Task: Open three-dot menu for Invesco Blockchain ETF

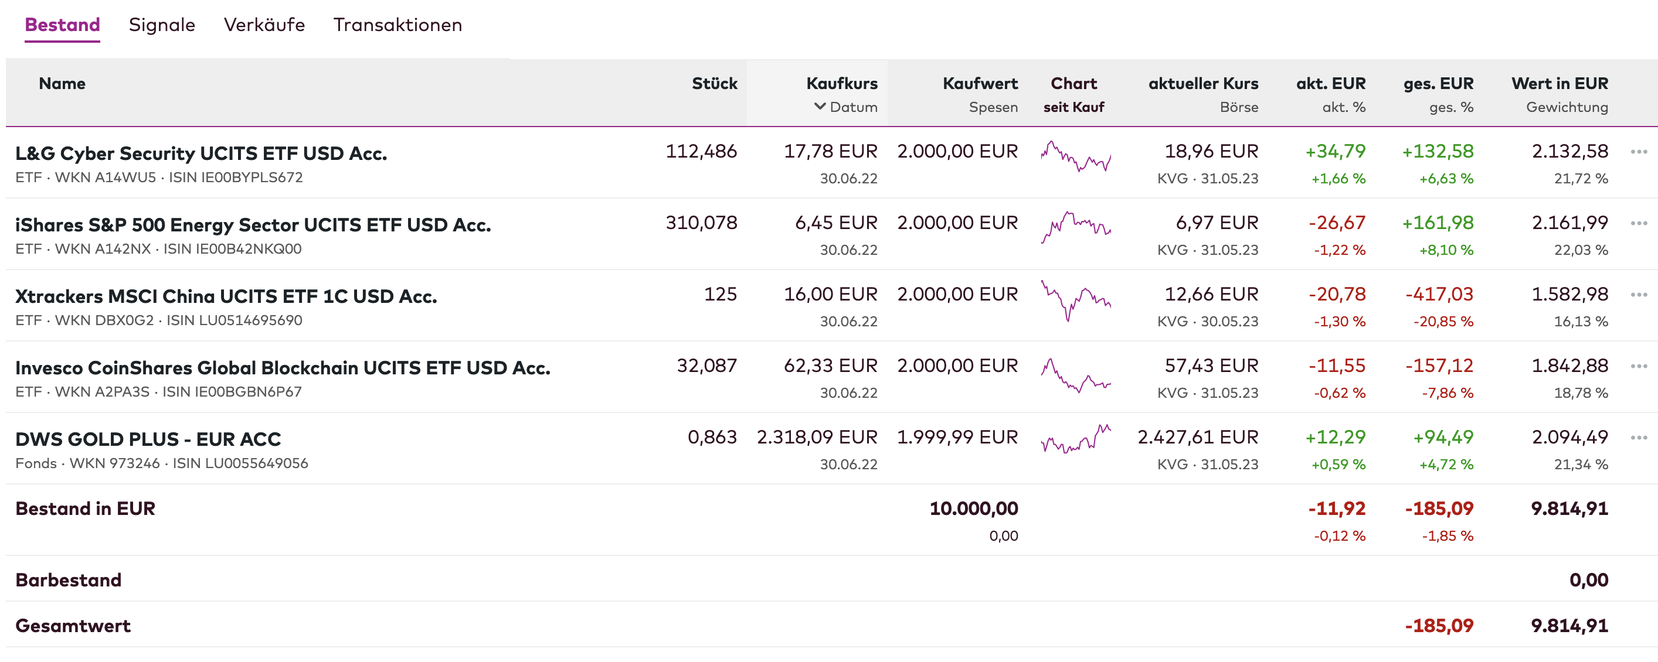Action: pyautogui.click(x=1638, y=366)
